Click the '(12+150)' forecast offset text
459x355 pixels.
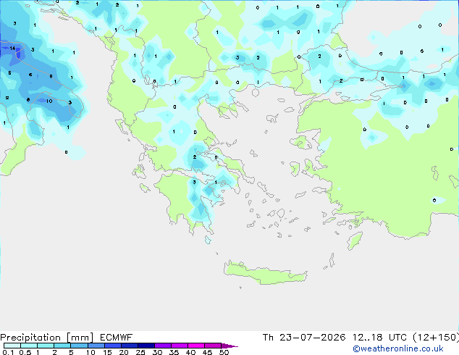[436, 338]
